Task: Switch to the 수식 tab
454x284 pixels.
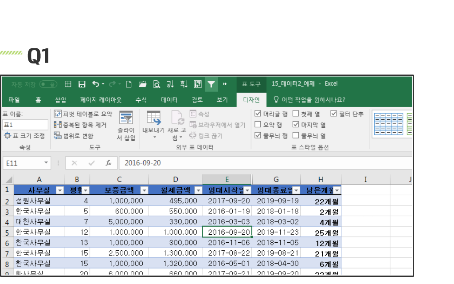Action: click(141, 100)
